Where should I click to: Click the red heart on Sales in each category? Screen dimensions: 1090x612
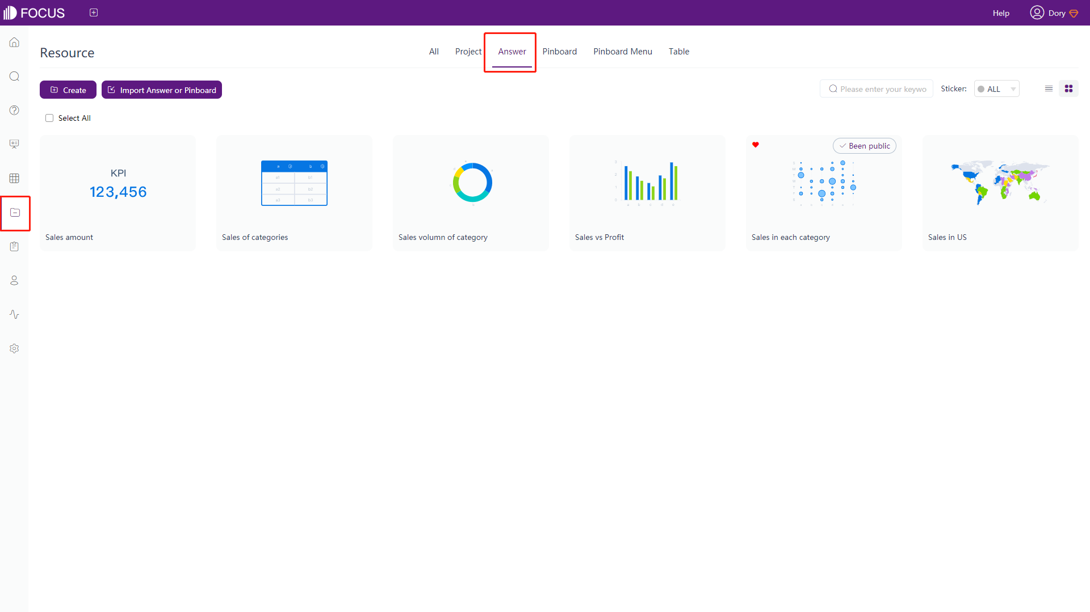point(756,145)
